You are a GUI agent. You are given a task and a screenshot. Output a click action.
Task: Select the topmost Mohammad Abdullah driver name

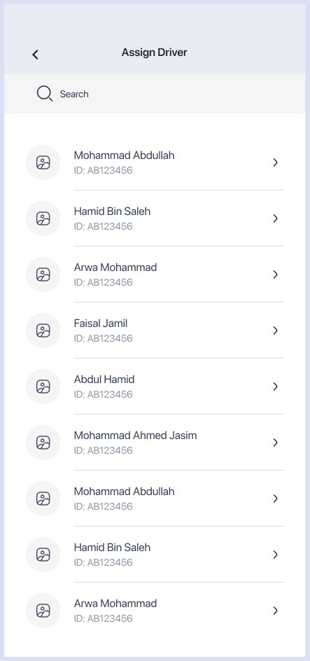[x=125, y=155]
